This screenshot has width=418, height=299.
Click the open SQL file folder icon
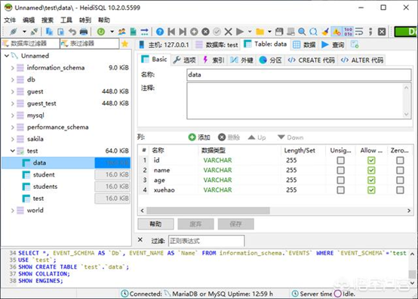click(260, 32)
